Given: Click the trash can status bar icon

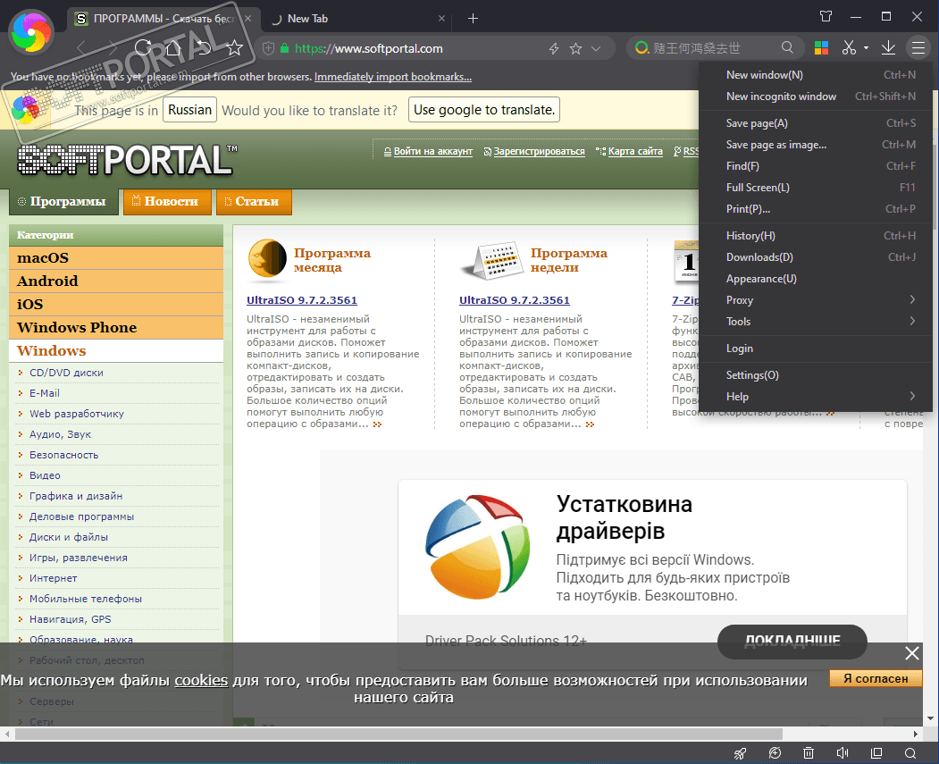Looking at the screenshot, I should click(x=809, y=753).
